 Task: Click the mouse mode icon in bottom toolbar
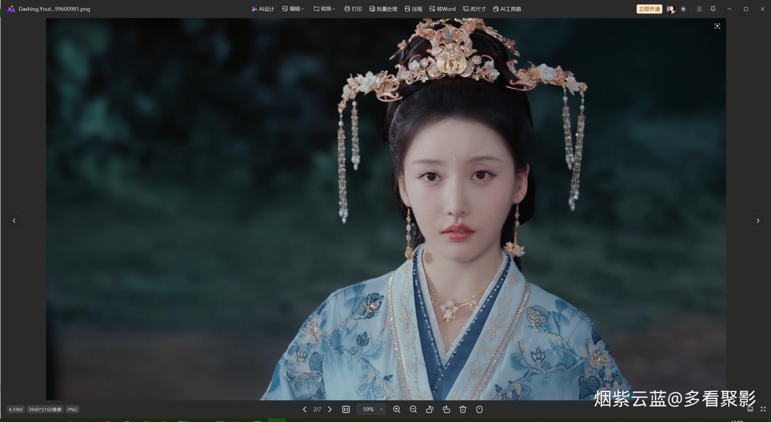click(x=479, y=409)
